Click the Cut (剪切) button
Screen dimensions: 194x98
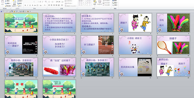coord(8,1)
